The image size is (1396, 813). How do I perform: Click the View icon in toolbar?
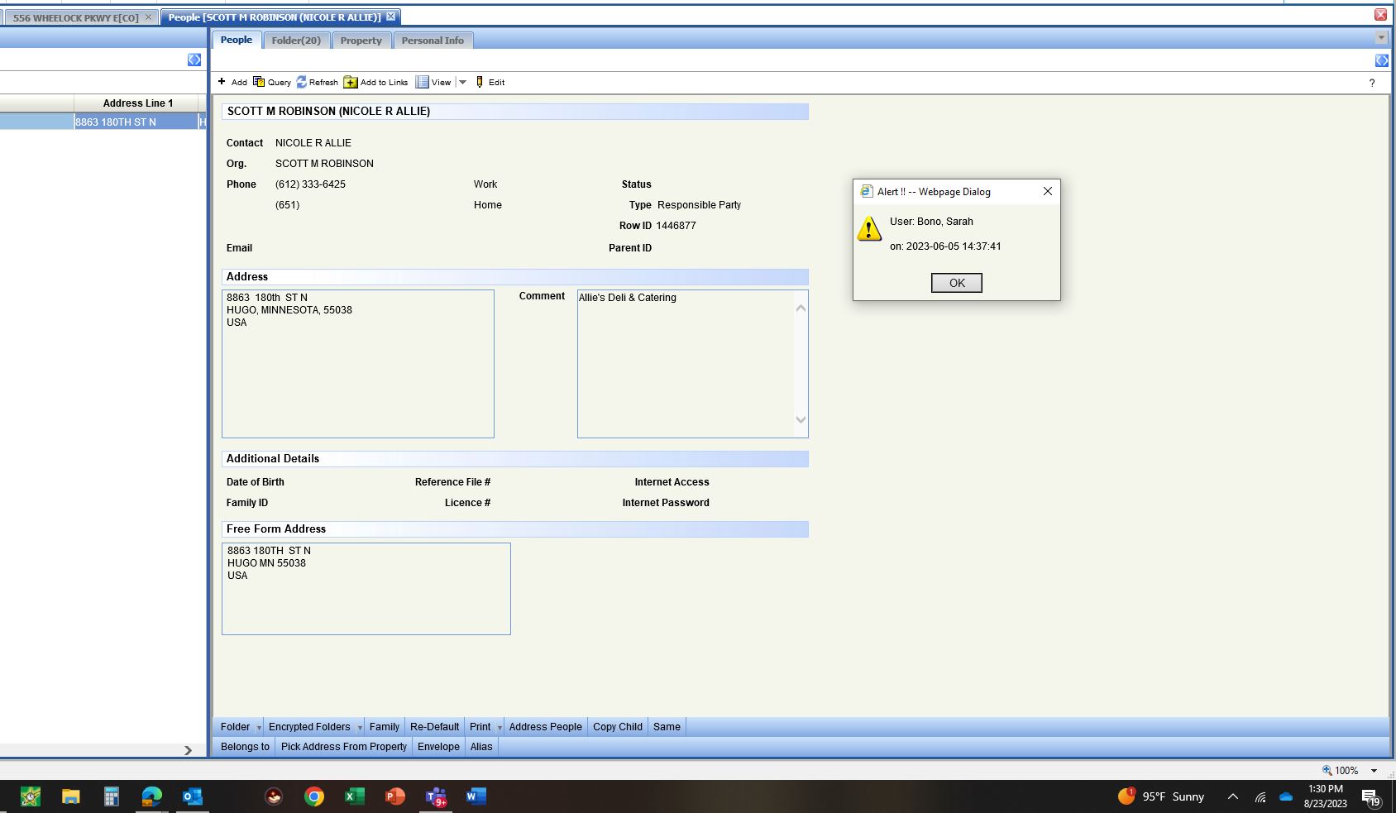423,82
